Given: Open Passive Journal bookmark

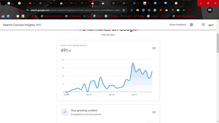Looking at the screenshot, I should click(x=52, y=16).
